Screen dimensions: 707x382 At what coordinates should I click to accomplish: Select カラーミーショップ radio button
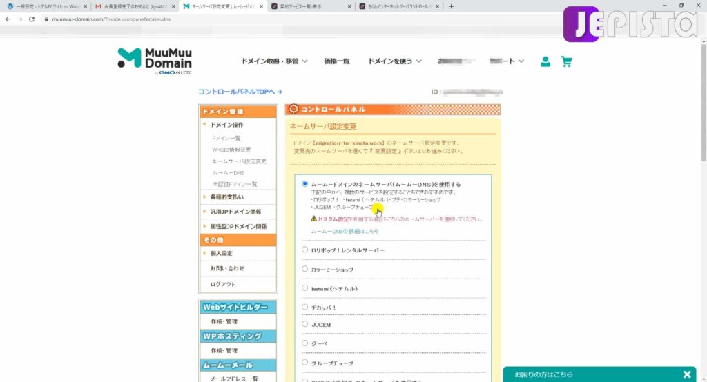(304, 269)
